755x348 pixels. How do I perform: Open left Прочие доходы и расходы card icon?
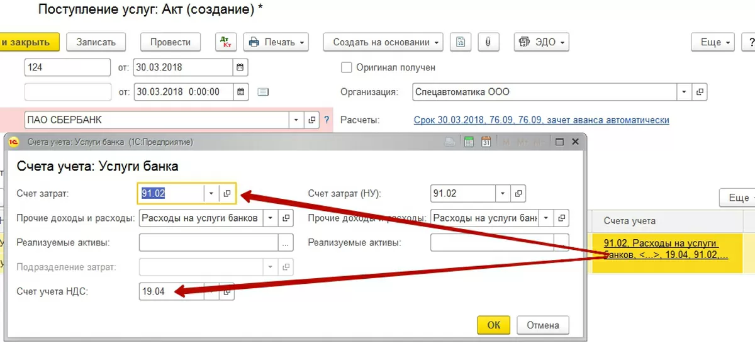coord(286,218)
